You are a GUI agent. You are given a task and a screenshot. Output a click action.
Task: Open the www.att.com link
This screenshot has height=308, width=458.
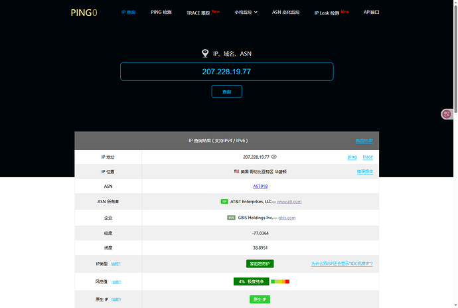pos(289,201)
